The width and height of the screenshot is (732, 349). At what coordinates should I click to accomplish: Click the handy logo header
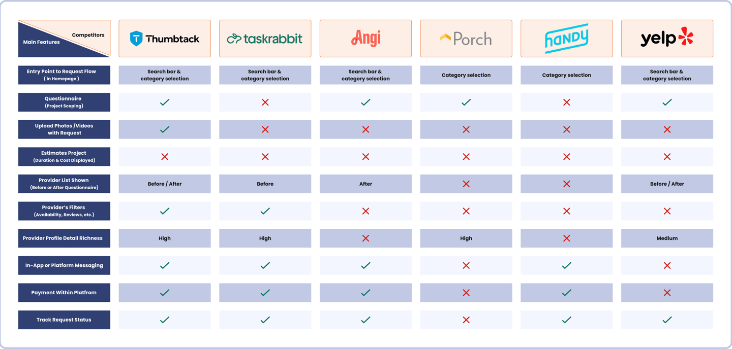tap(566, 39)
